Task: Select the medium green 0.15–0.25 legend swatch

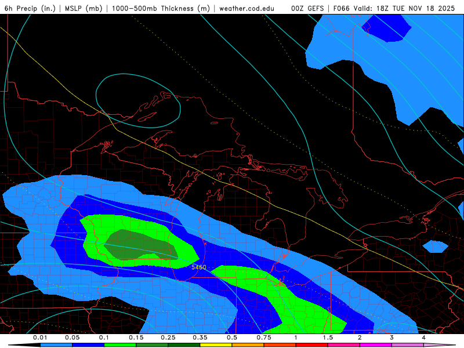Action: pyautogui.click(x=152, y=345)
